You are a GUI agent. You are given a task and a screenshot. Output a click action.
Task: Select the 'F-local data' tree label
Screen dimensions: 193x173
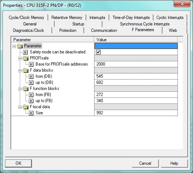(40, 107)
